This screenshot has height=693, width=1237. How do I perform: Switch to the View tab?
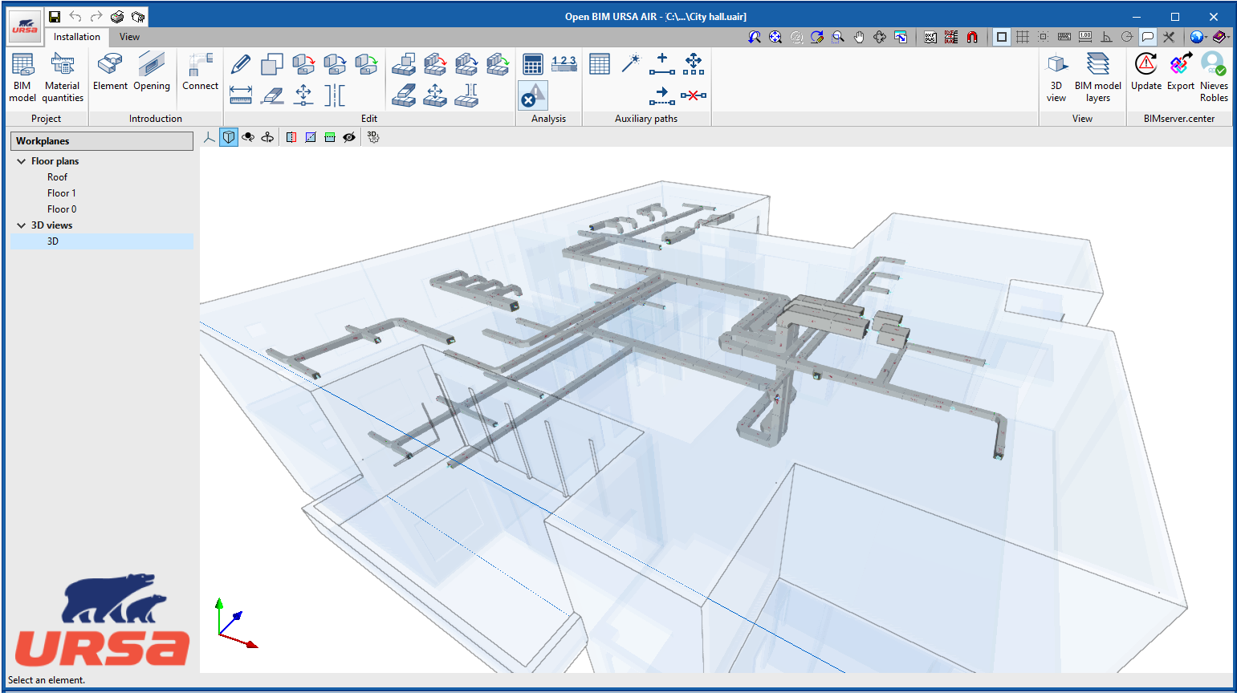pyautogui.click(x=128, y=37)
